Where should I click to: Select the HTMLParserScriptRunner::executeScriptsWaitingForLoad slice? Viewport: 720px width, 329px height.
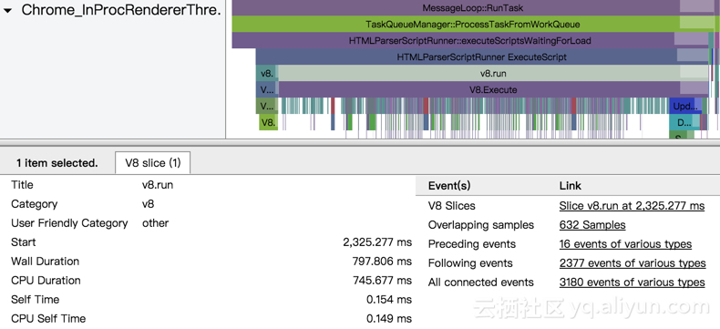pos(469,41)
